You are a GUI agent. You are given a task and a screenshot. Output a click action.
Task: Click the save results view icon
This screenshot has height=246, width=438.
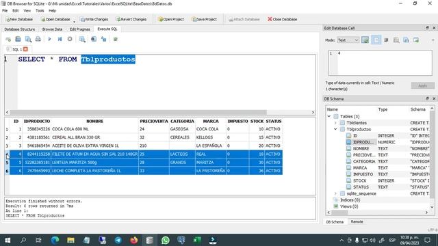tap(82, 39)
